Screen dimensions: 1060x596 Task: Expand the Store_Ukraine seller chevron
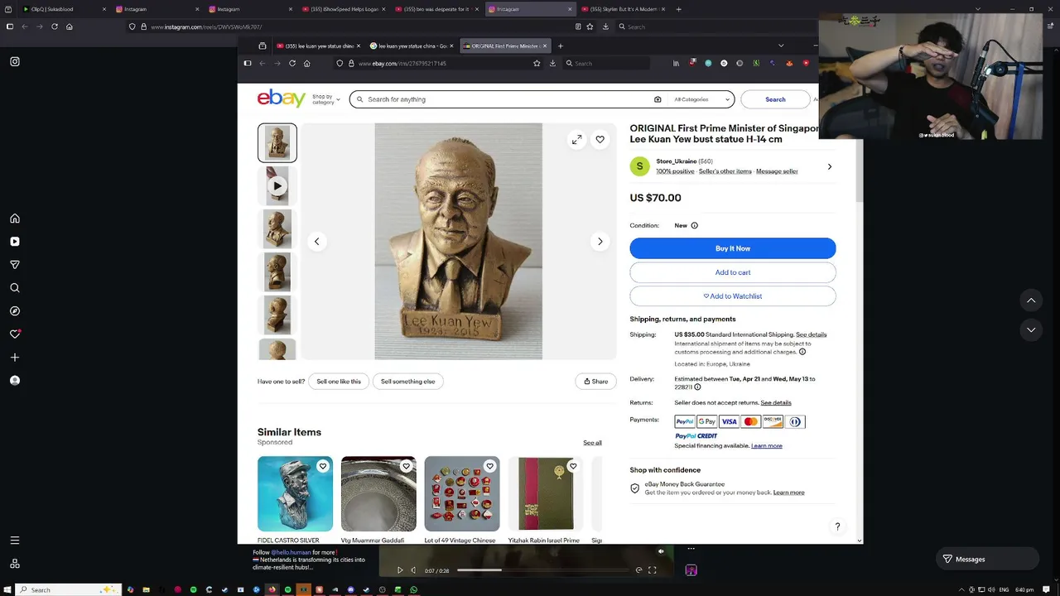point(830,166)
